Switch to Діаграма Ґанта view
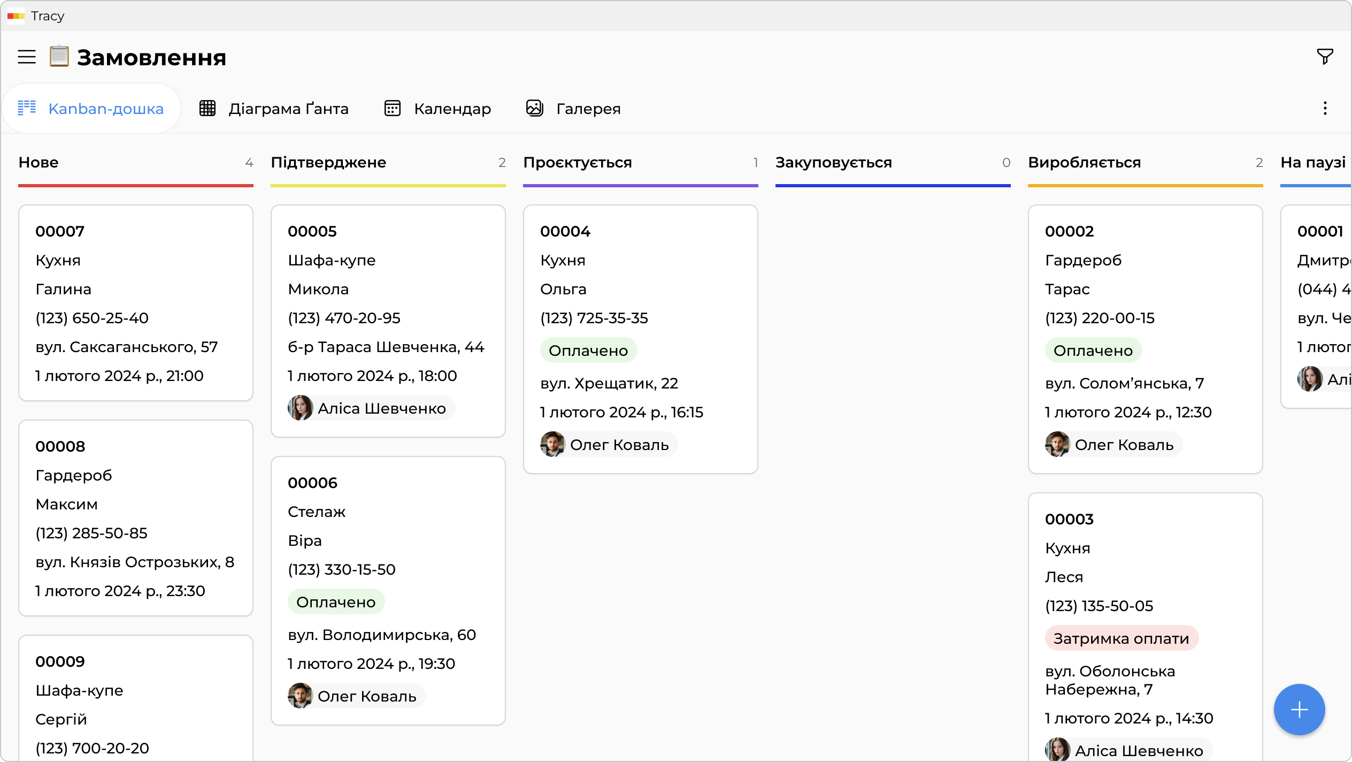This screenshot has width=1352, height=762. [274, 109]
